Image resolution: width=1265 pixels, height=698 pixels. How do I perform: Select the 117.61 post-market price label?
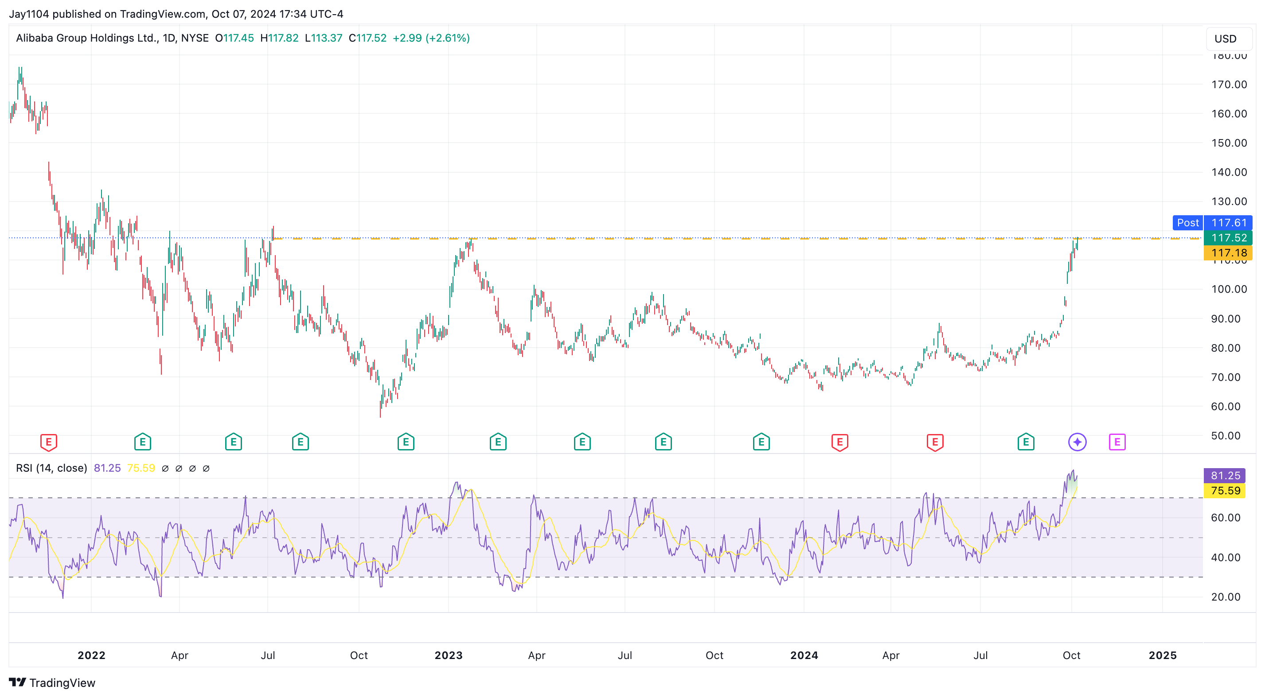(1228, 223)
